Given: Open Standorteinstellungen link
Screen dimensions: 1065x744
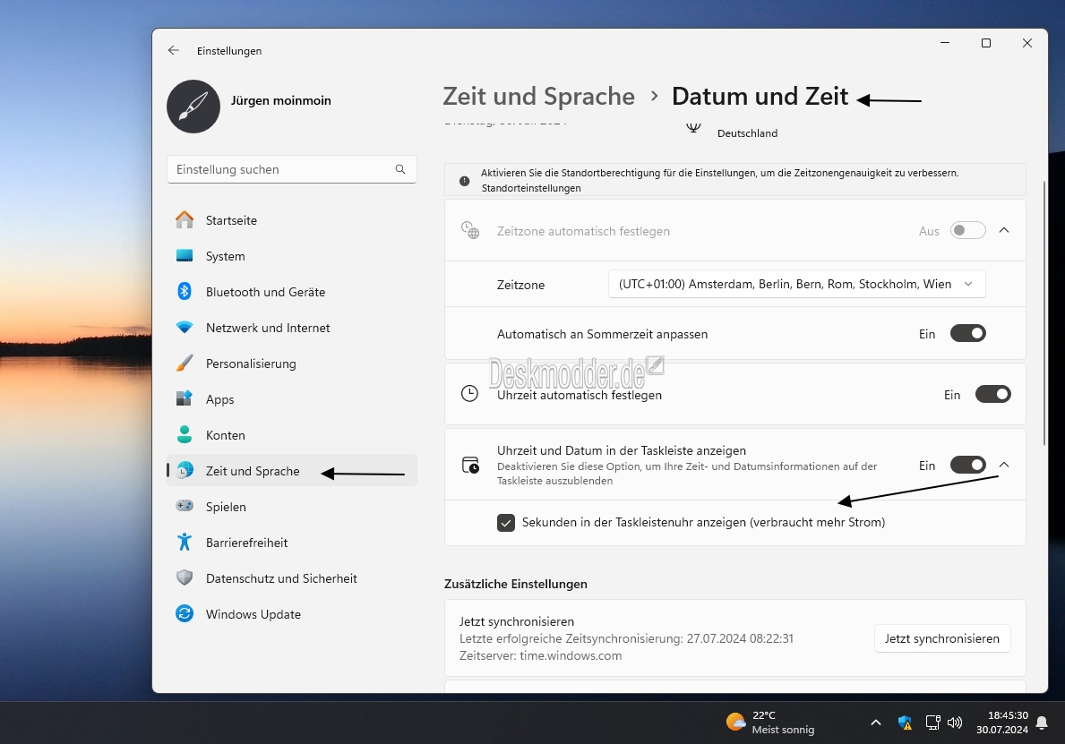Looking at the screenshot, I should [x=531, y=188].
